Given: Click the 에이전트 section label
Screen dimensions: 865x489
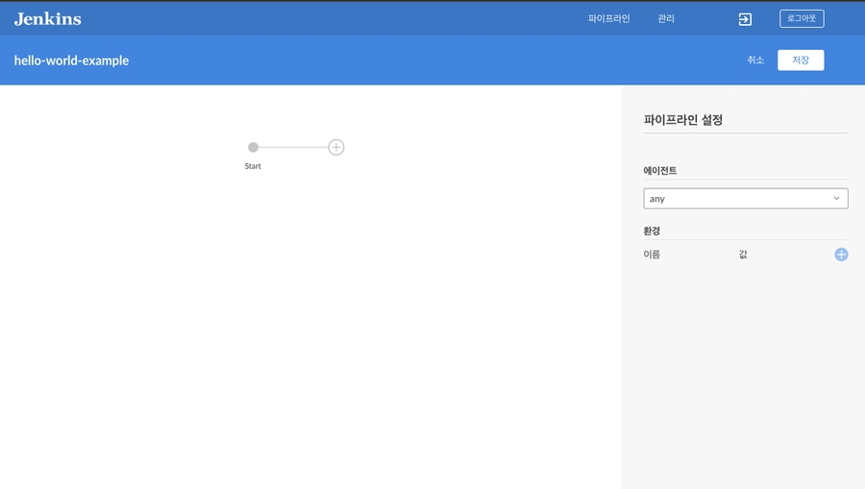Looking at the screenshot, I should [x=660, y=171].
